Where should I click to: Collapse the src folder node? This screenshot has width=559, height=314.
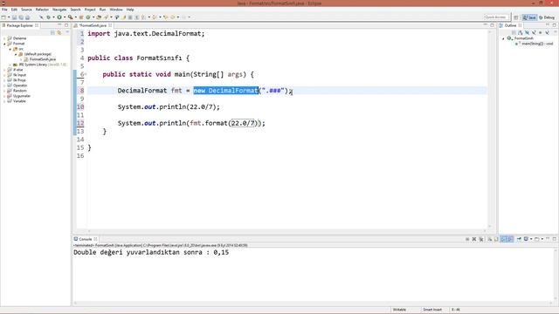10,49
